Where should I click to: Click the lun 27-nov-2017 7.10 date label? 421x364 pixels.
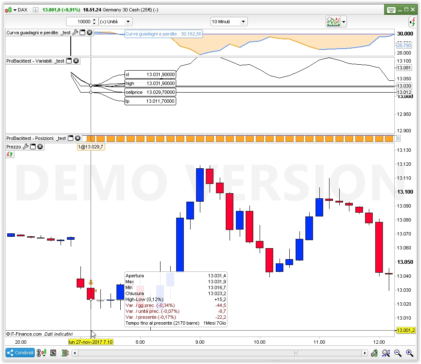point(91,342)
